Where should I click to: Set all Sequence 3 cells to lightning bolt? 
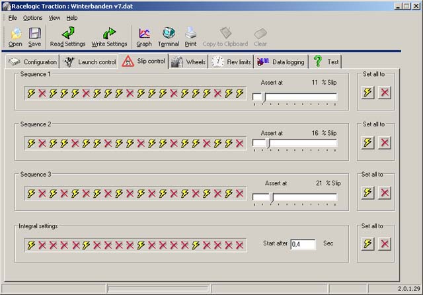368,192
